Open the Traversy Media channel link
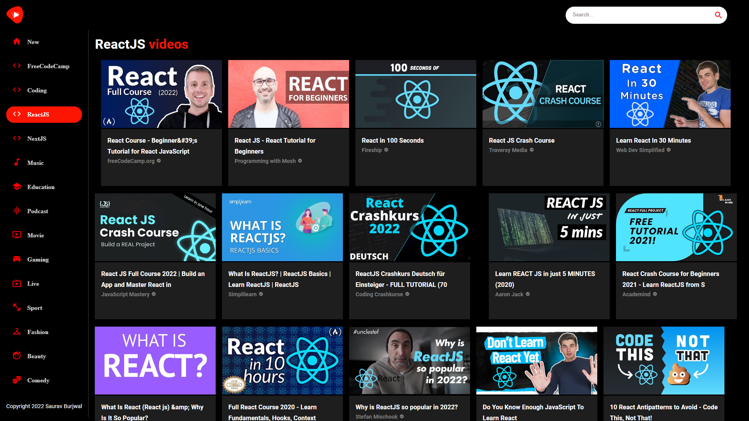Viewport: 749px width, 421px height. 508,150
